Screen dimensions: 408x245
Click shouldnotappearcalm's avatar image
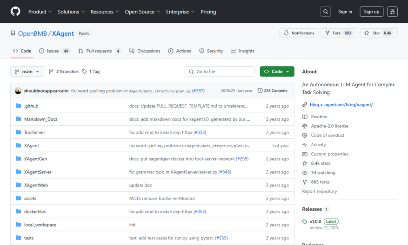pyautogui.click(x=18, y=90)
